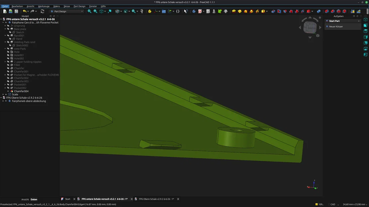The height and width of the screenshot is (207, 369).
Task: Expand the Ursprung tree node
Action: (5, 26)
